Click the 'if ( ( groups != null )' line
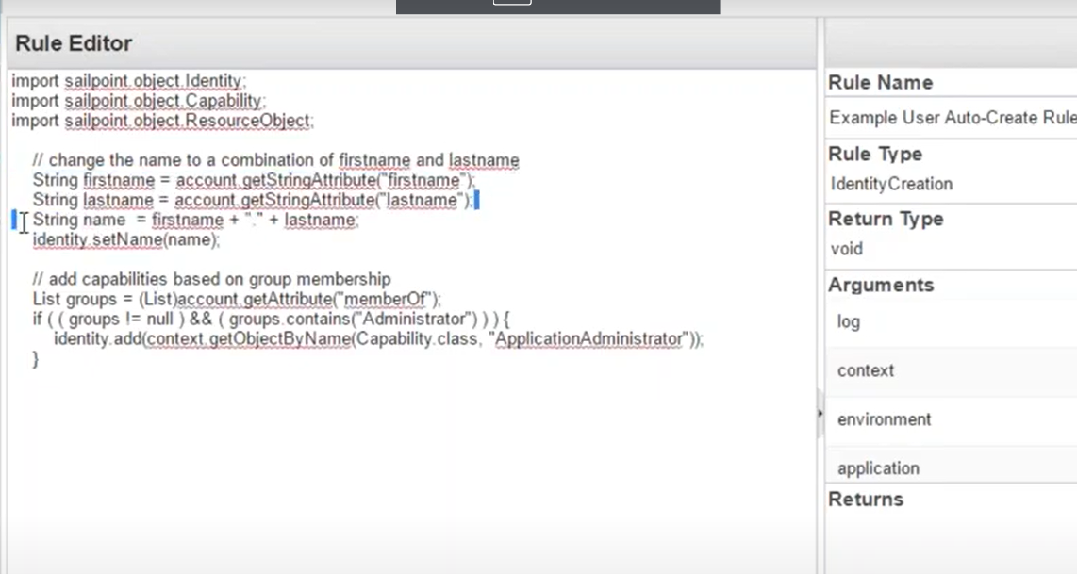This screenshot has width=1077, height=574. [x=272, y=320]
